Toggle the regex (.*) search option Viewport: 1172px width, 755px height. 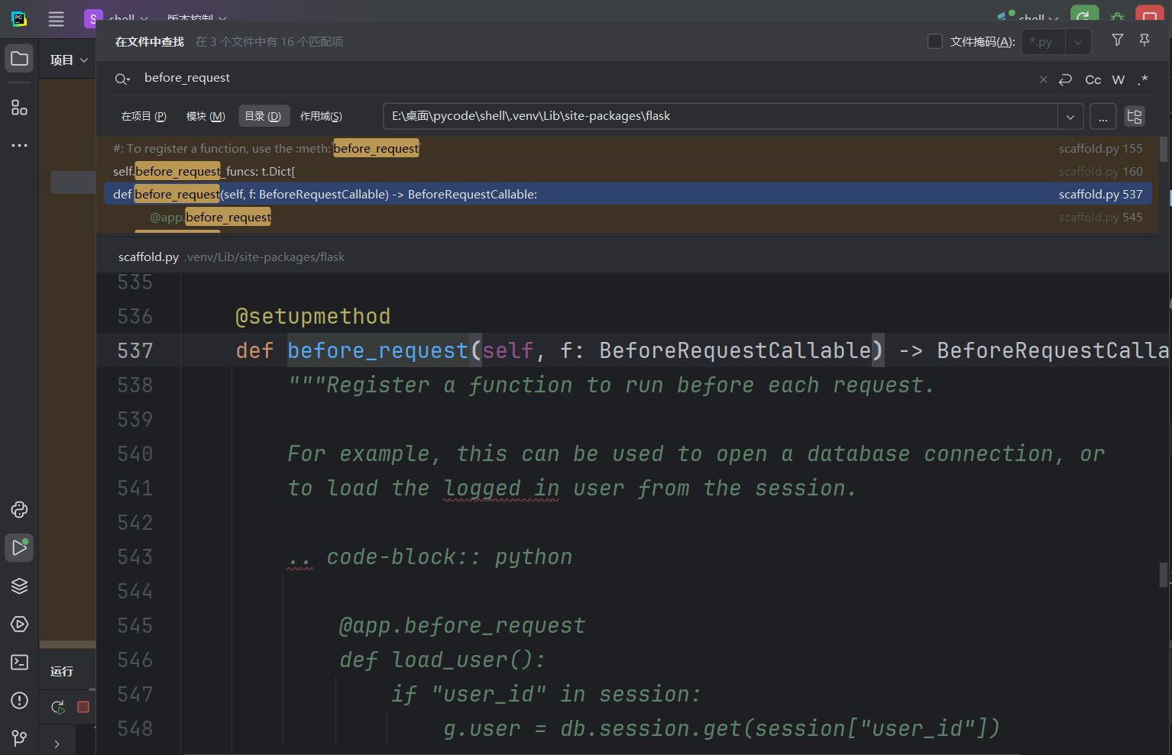[x=1142, y=79]
